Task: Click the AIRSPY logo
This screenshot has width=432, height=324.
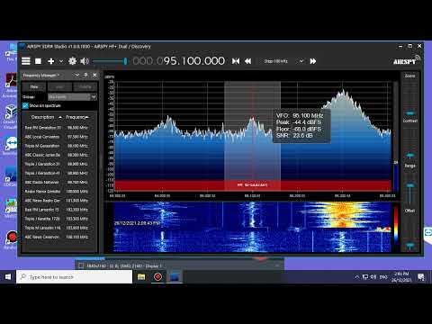Action: pos(406,60)
